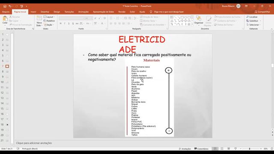The height and width of the screenshot is (154, 274).
Task: Switch to the Transições tab
Action: 69,12
